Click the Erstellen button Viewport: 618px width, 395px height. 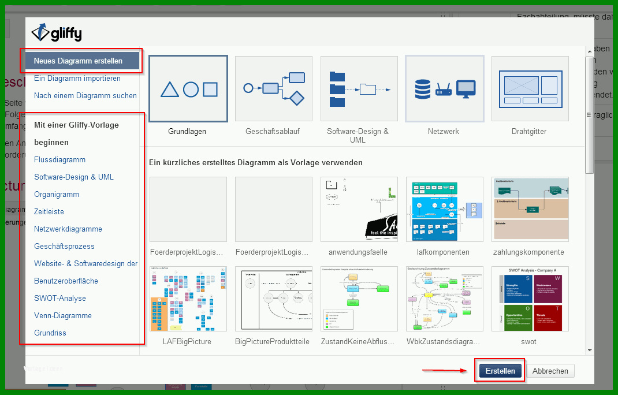500,371
